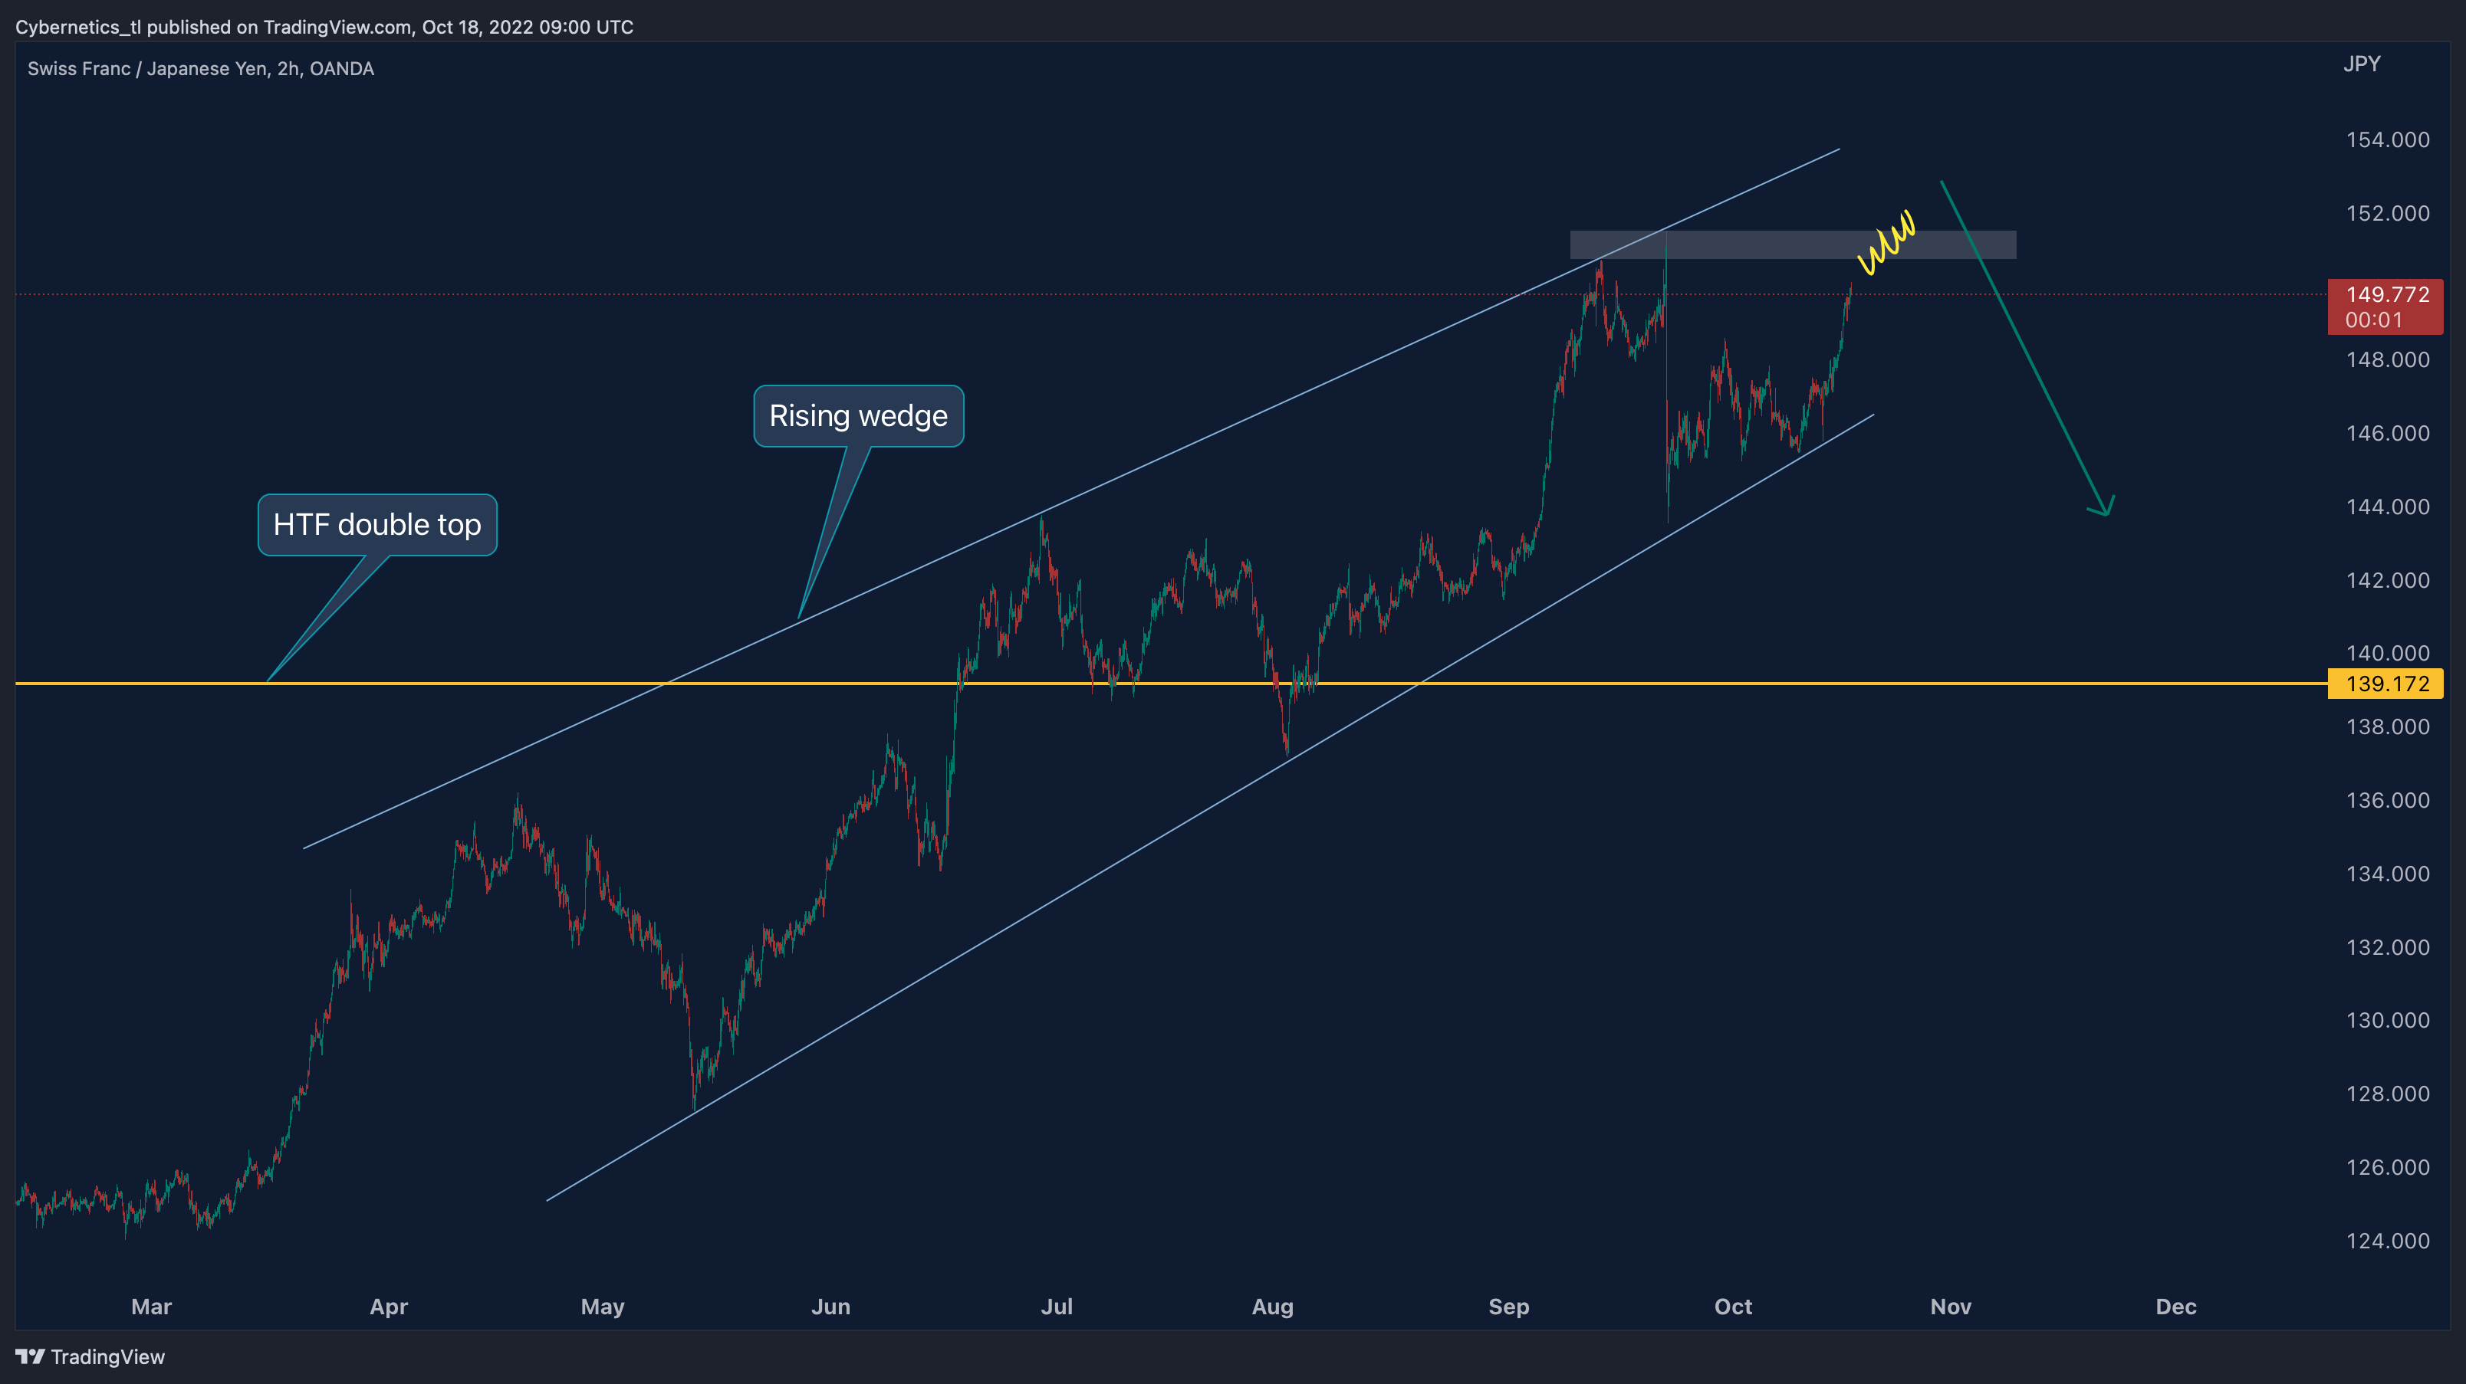Click the yellow horizontal line at 139.172

tap(1171, 683)
